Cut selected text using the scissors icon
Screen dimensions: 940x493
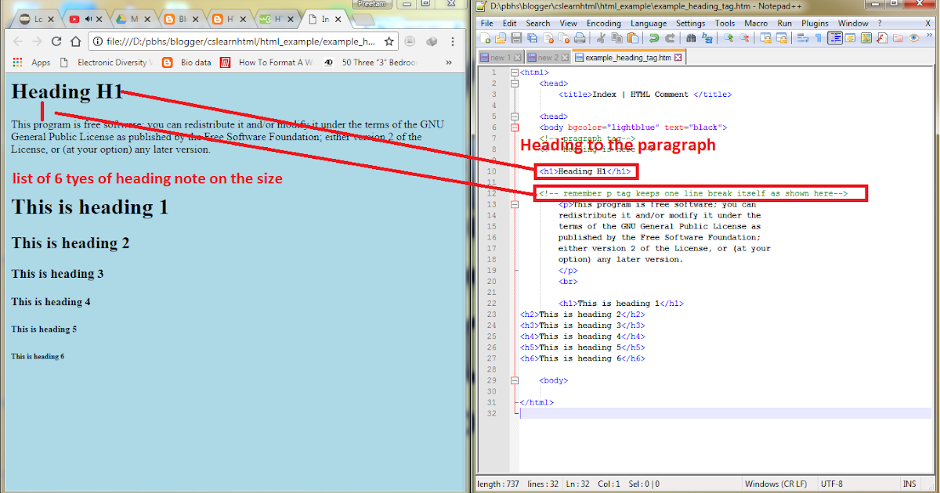tap(601, 37)
